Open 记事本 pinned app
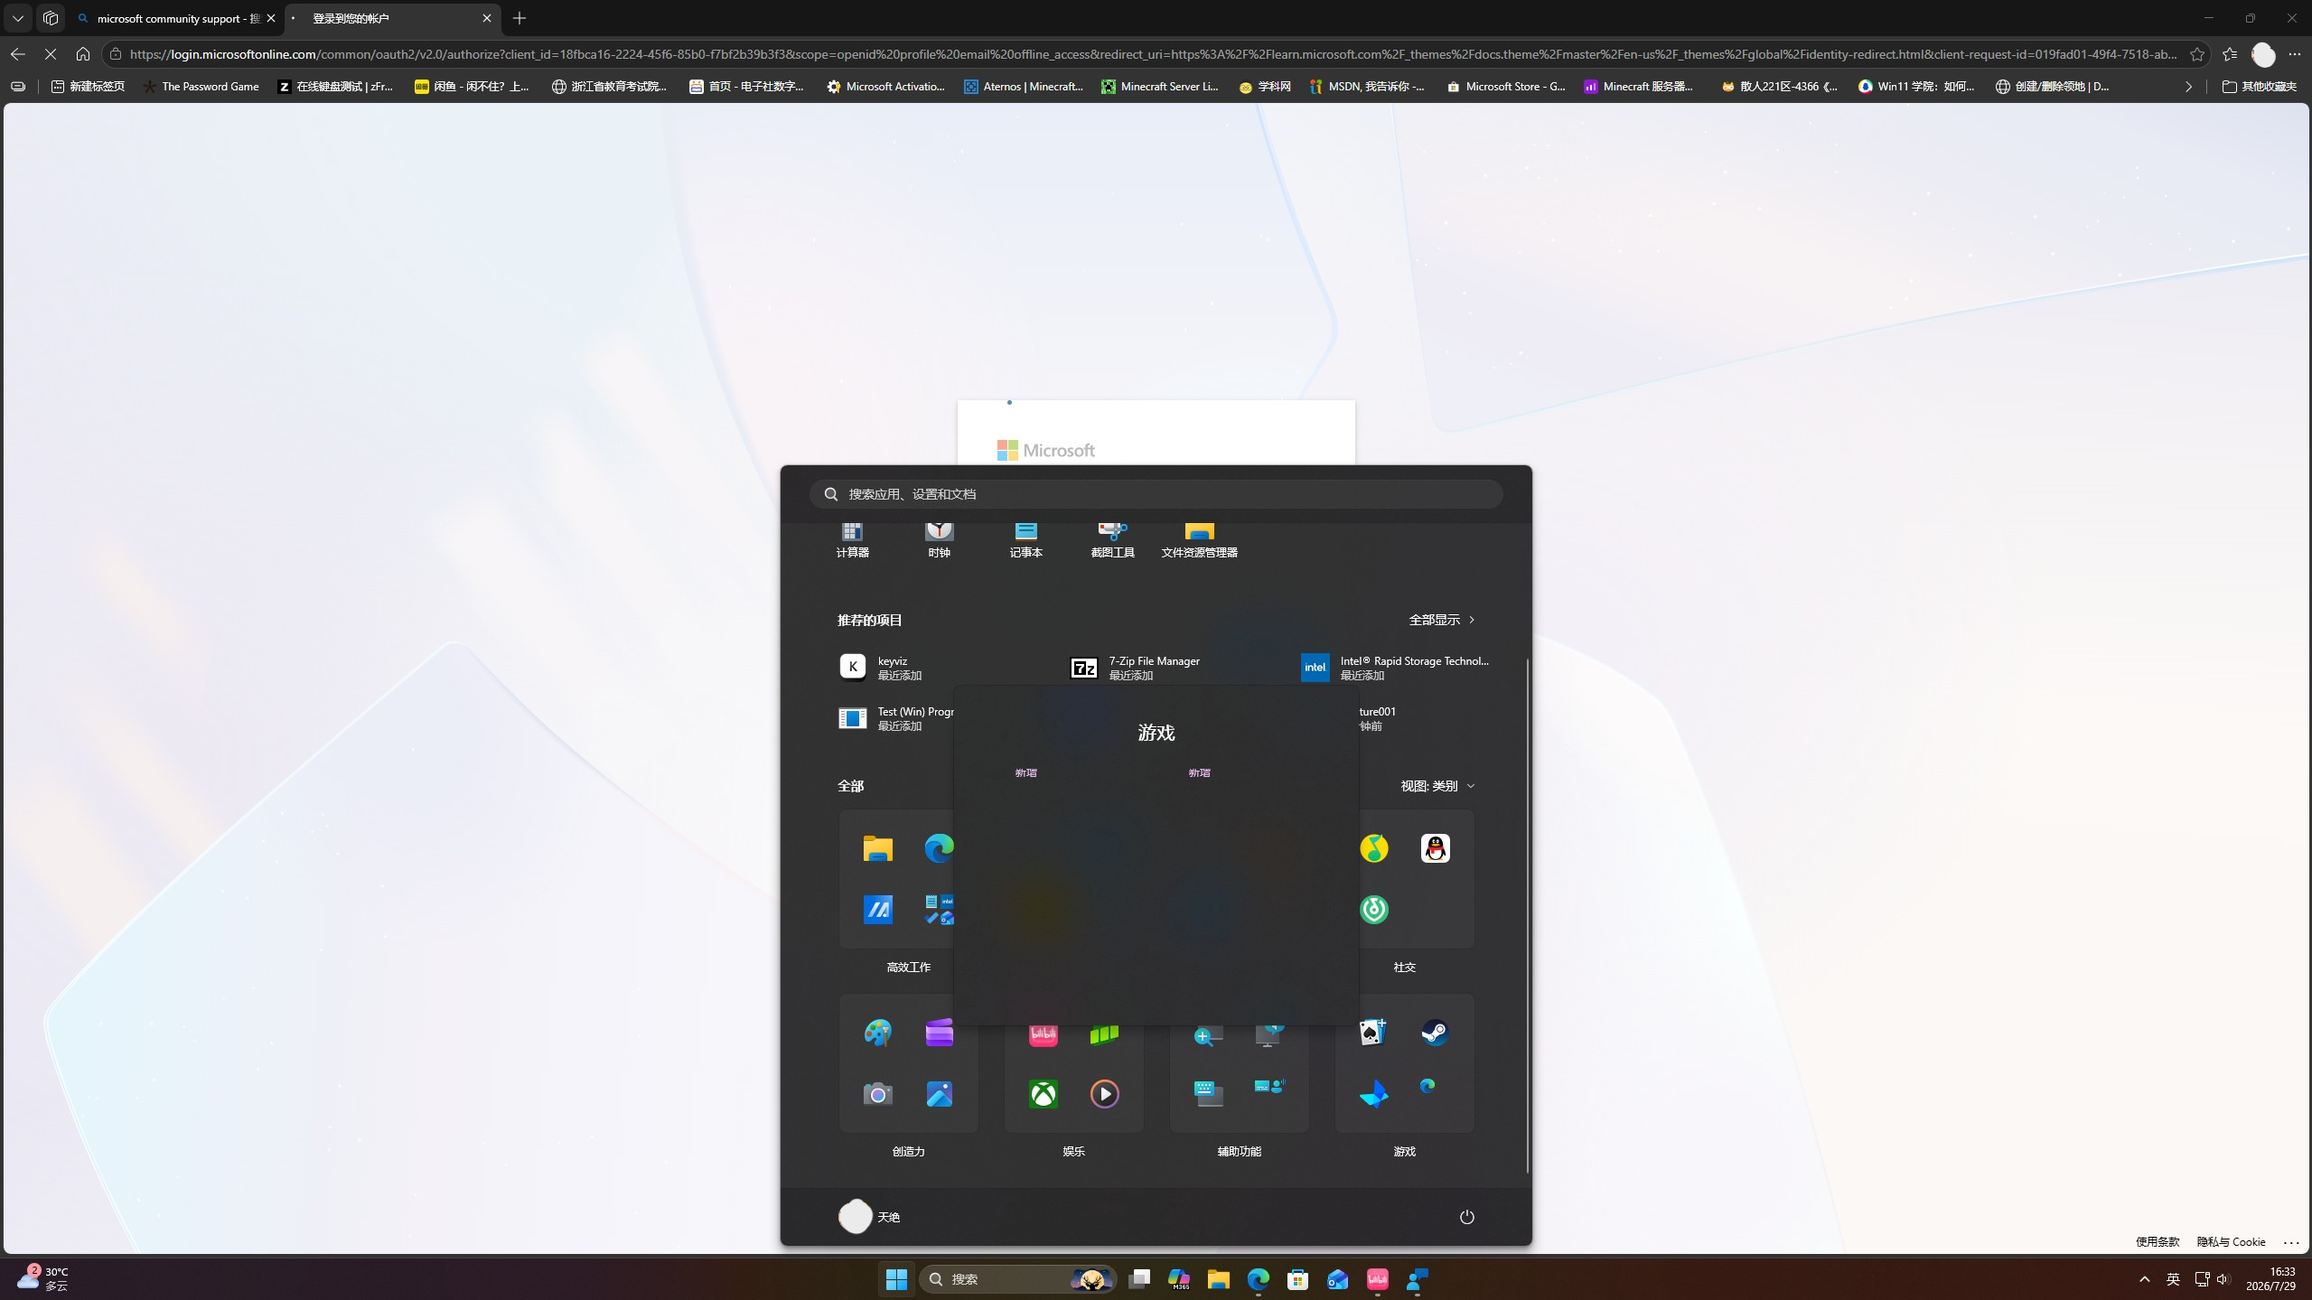The width and height of the screenshot is (2312, 1300). 1025,540
